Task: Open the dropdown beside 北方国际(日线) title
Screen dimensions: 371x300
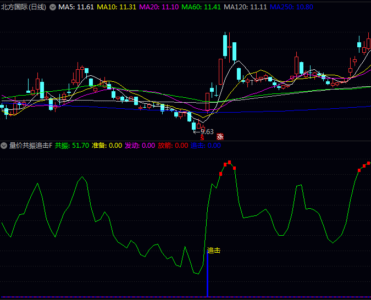Action: tap(52, 7)
